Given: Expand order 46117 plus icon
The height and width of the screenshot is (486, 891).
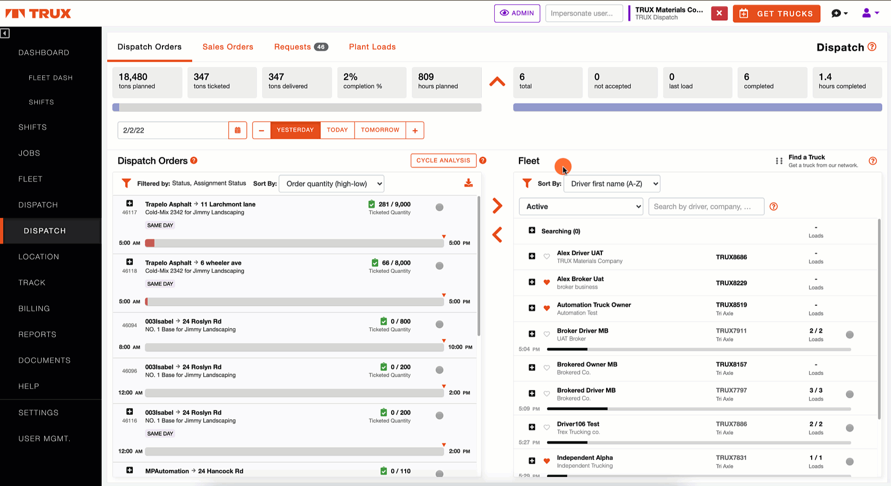Looking at the screenshot, I should click(x=129, y=203).
